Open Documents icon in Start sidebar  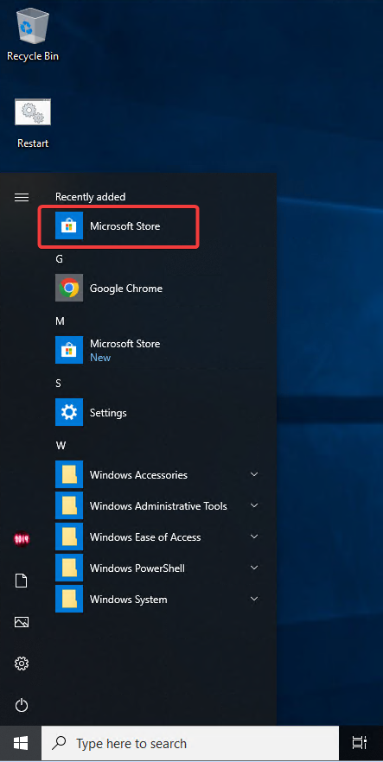point(22,581)
